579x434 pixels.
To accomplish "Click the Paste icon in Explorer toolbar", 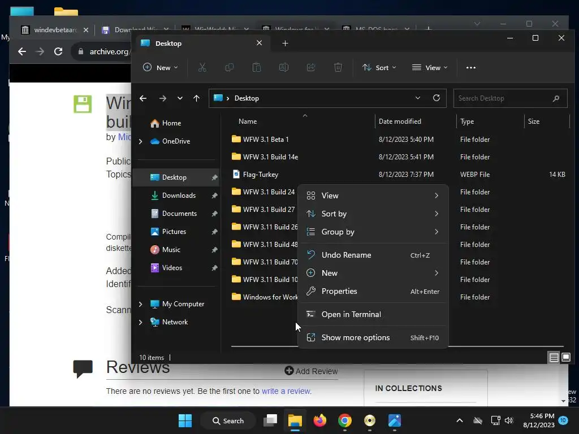I will 257,68.
